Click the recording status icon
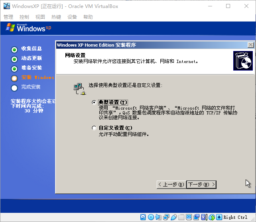 click(x=197, y=217)
